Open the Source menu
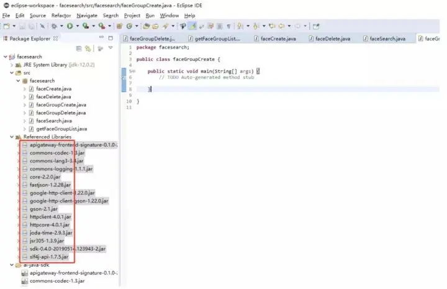The image size is (447, 289). click(x=38, y=16)
